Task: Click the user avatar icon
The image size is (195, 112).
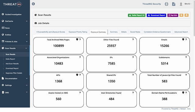Action: pyautogui.click(x=181, y=4)
